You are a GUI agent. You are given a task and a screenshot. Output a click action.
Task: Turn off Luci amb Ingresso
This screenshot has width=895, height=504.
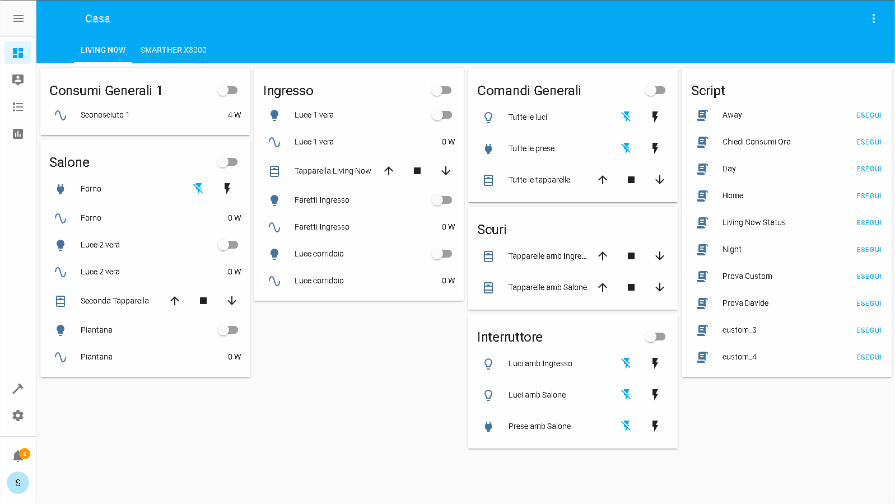(x=626, y=363)
